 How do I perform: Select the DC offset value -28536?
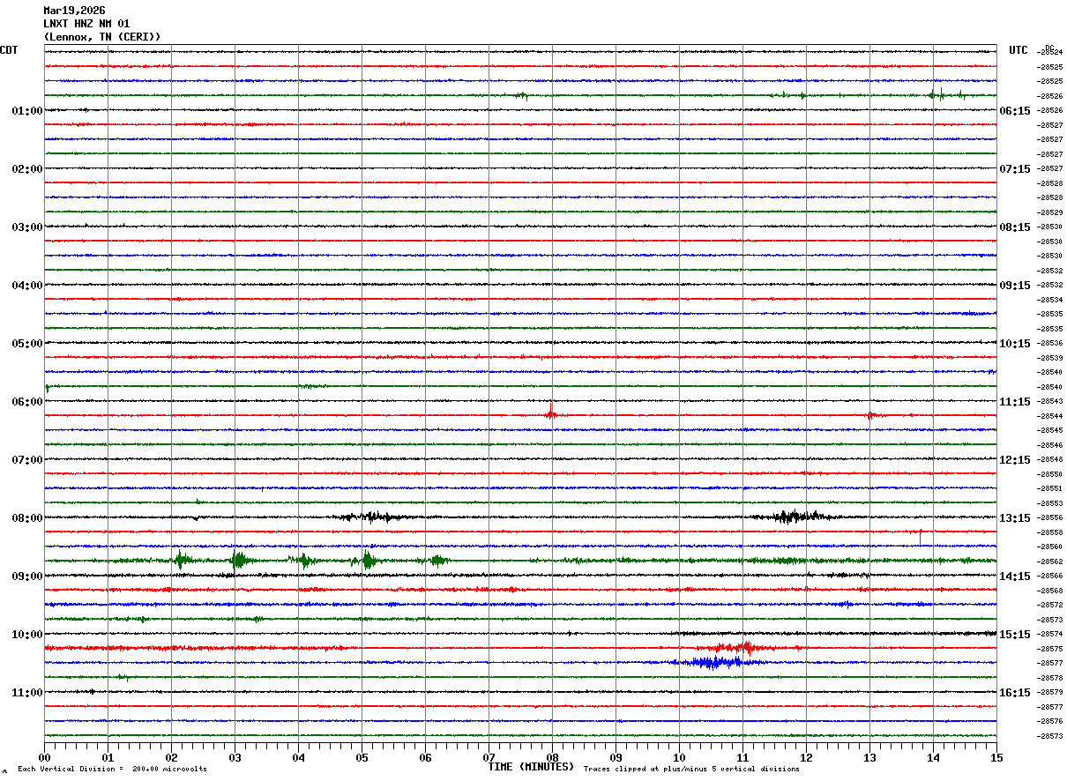tap(1049, 343)
